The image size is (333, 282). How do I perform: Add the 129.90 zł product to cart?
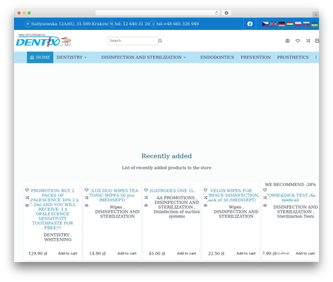tap(67, 253)
